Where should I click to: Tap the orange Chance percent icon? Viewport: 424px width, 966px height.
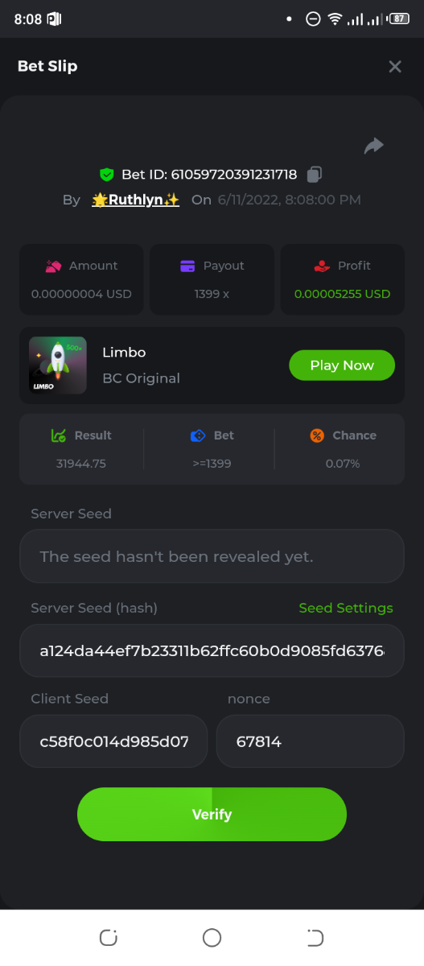coord(317,436)
